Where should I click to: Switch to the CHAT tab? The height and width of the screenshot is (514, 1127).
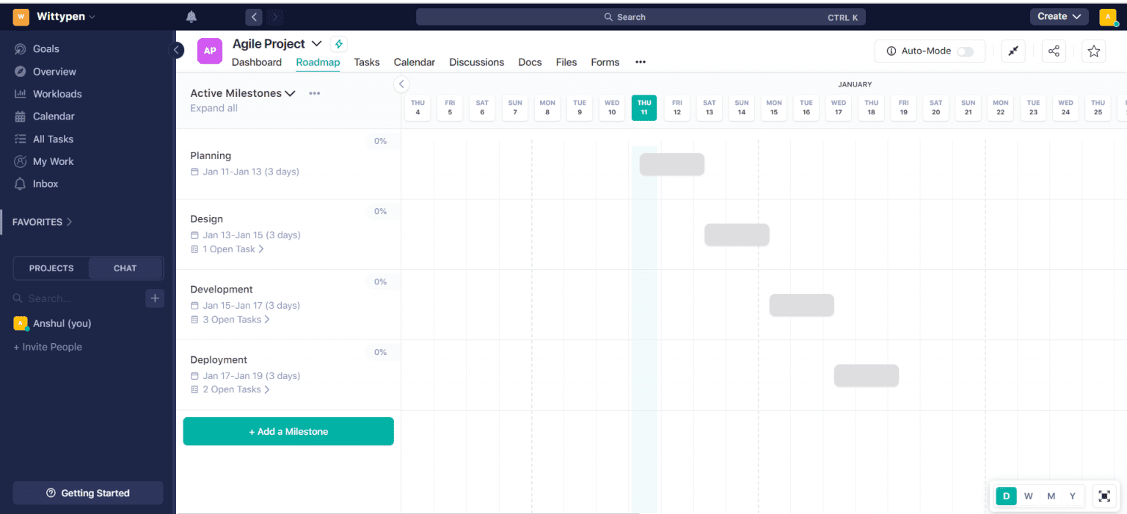coord(125,268)
